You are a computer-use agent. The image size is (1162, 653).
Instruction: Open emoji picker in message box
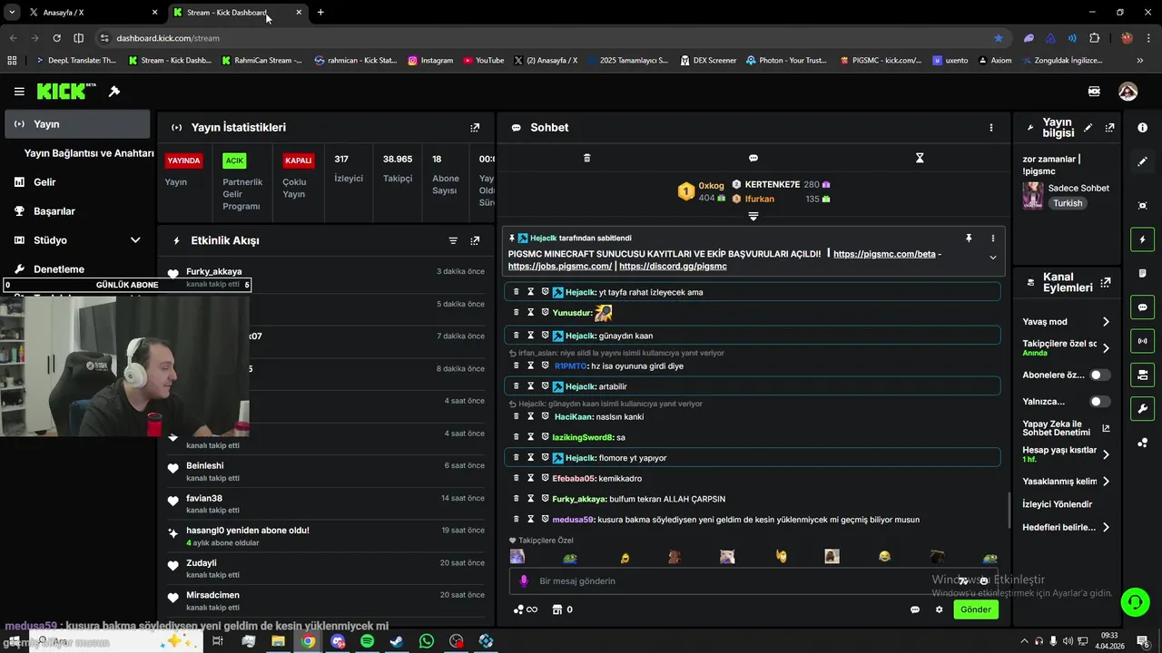(x=983, y=581)
